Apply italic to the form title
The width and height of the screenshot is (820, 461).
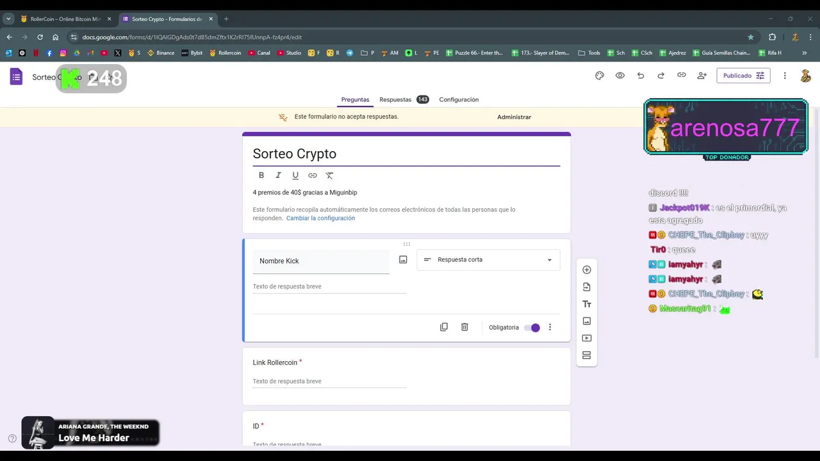278,175
